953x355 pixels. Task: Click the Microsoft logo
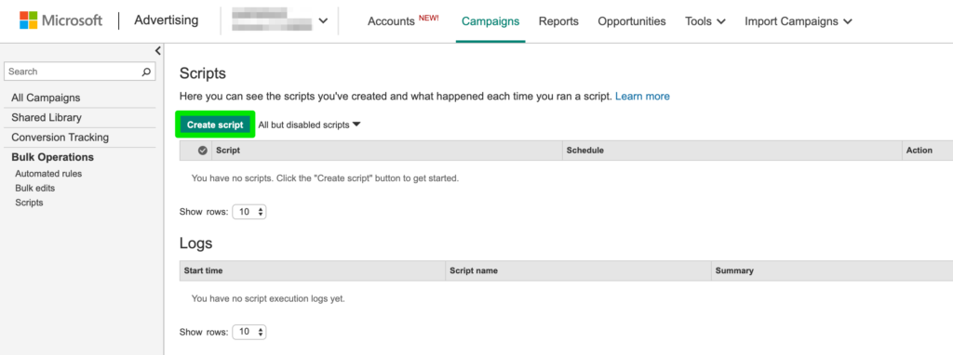(x=60, y=20)
